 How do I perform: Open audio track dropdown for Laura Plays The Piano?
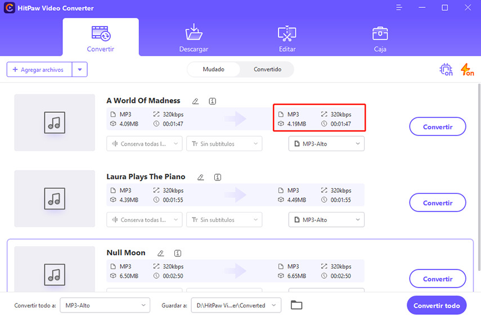145,220
